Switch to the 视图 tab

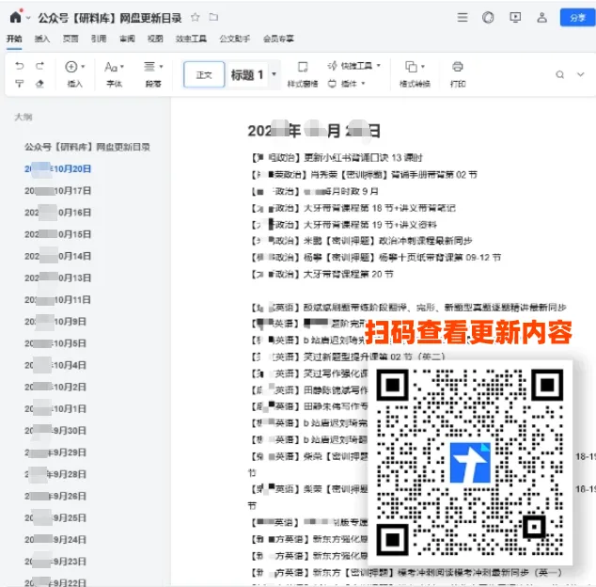click(x=155, y=39)
